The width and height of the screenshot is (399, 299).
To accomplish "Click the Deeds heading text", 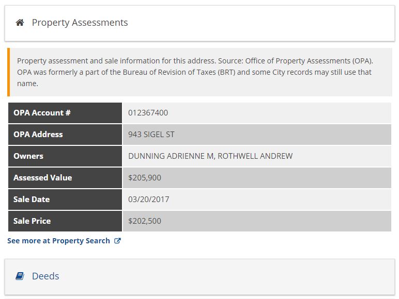I will [45, 276].
